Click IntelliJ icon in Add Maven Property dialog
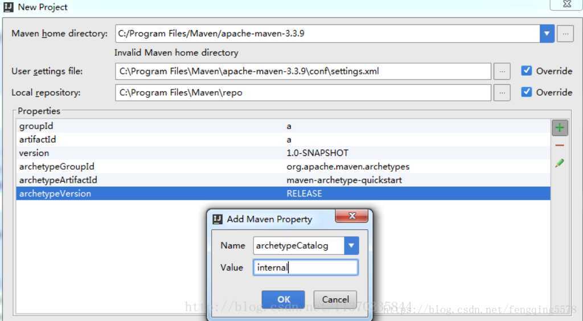The width and height of the screenshot is (583, 321). point(217,219)
